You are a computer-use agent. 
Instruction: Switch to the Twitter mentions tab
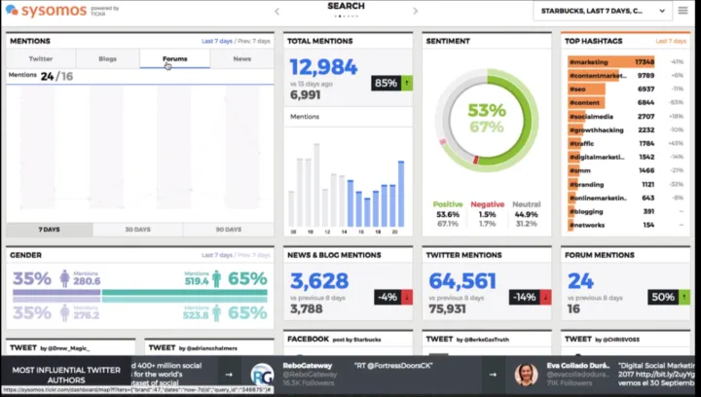click(41, 58)
